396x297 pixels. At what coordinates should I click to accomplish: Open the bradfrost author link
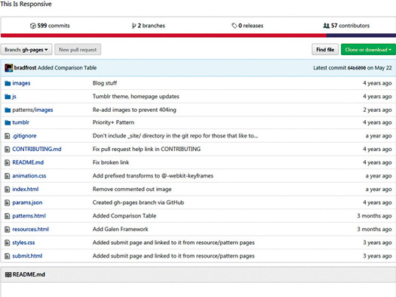tap(25, 68)
